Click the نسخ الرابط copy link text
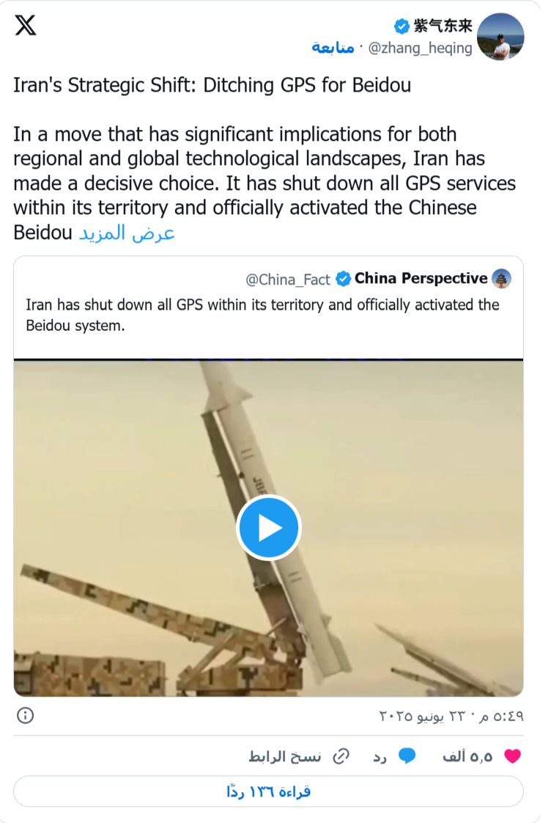This screenshot has height=823, width=540. pyautogui.click(x=285, y=756)
